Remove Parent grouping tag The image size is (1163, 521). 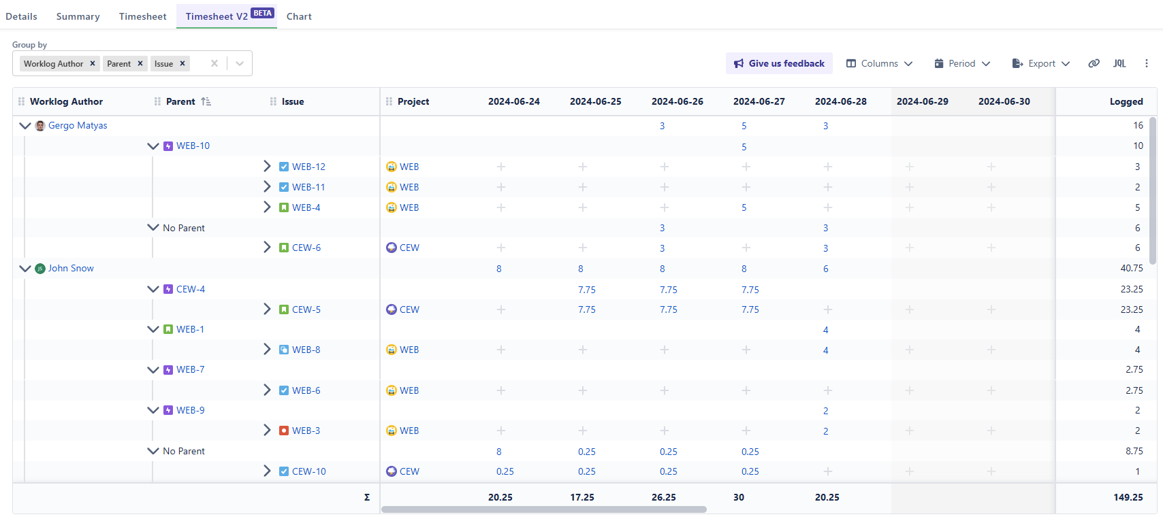click(140, 63)
